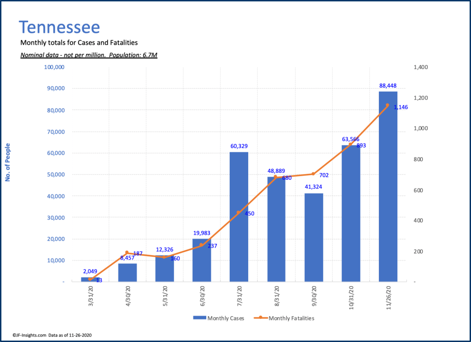Click the blue Monthly Cases legend swatch

pyautogui.click(x=199, y=318)
